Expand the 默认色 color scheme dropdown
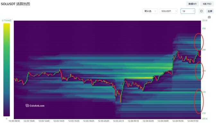Image resolution: width=218 pixels, height=129 pixels. (x=150, y=11)
